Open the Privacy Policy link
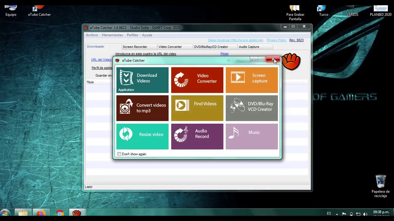The height and width of the screenshot is (221, 394). pyautogui.click(x=276, y=40)
